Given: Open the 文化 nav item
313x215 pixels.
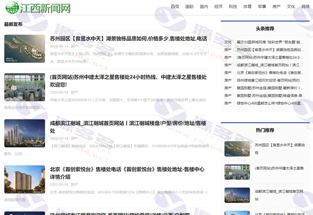Looking at the screenshot, I should coord(291,7).
